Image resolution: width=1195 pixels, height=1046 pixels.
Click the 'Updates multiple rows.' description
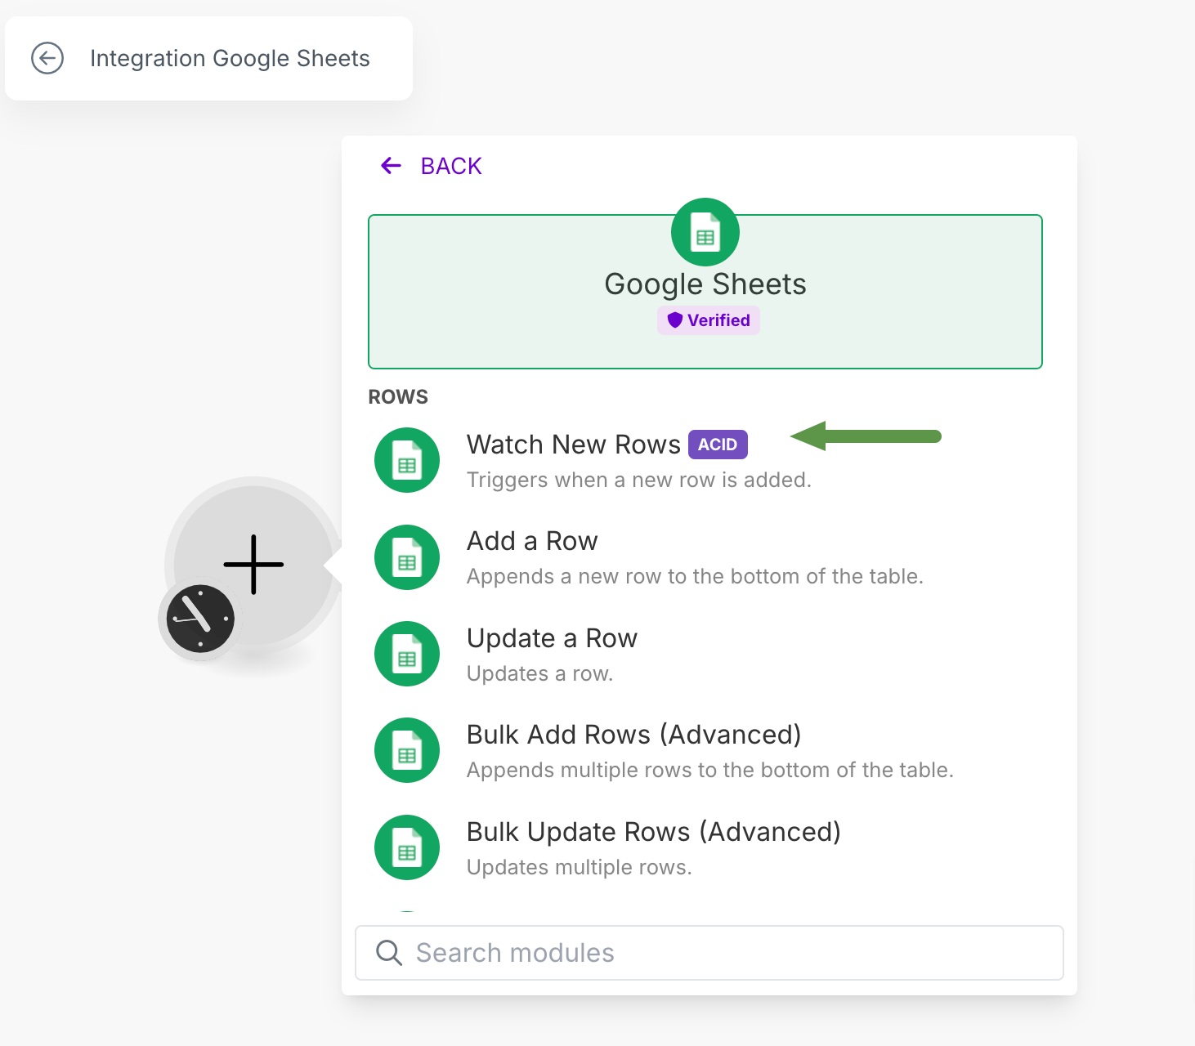pos(580,867)
